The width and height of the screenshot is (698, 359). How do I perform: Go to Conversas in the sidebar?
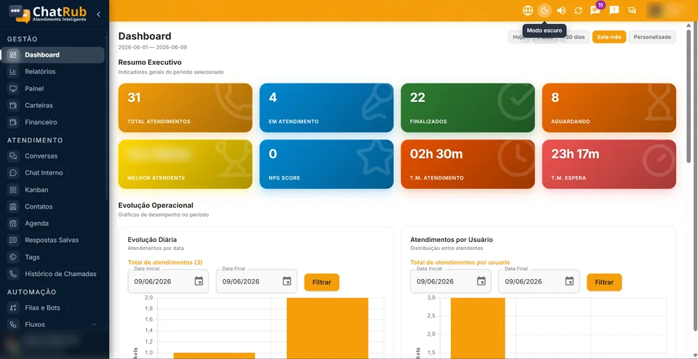[x=52, y=156]
